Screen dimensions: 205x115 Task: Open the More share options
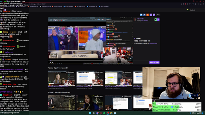tap(158, 15)
